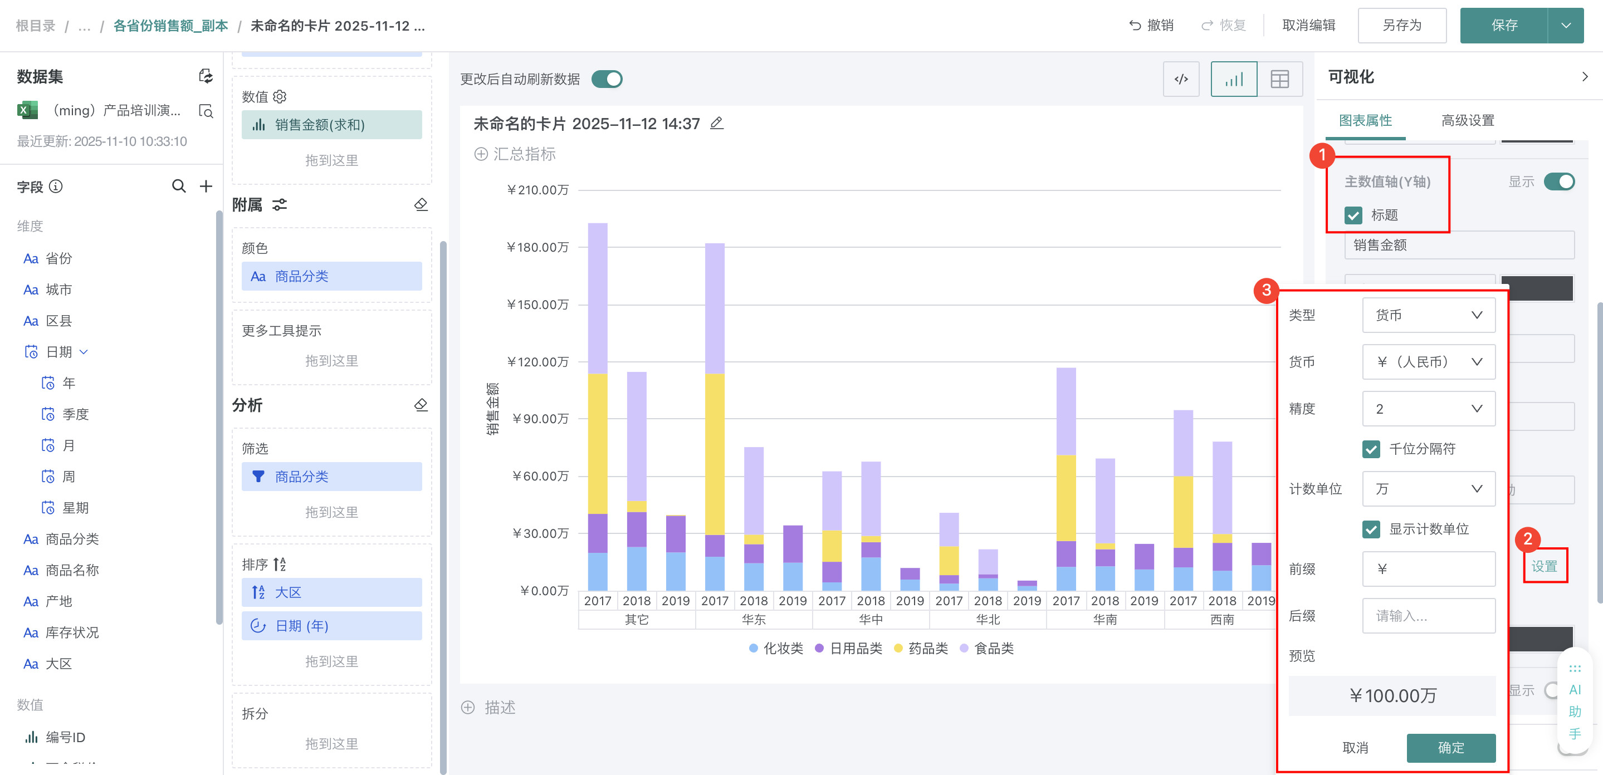Uncheck the 千位分隔符 checkbox

click(x=1371, y=449)
